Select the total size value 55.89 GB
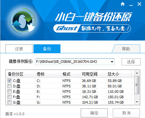 pyautogui.click(x=115, y=81)
